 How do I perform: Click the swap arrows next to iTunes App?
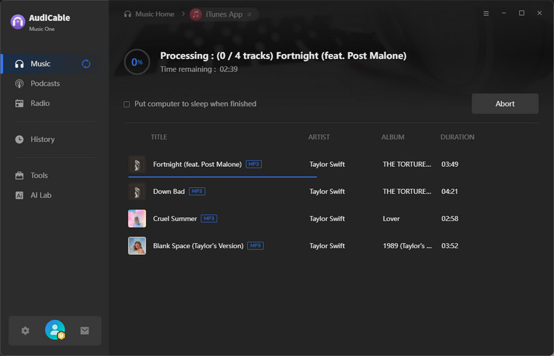tap(249, 15)
